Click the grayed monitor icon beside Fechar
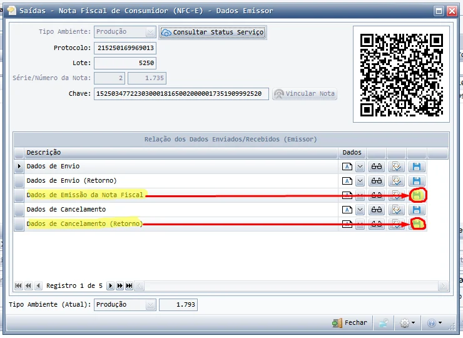 [x=384, y=323]
